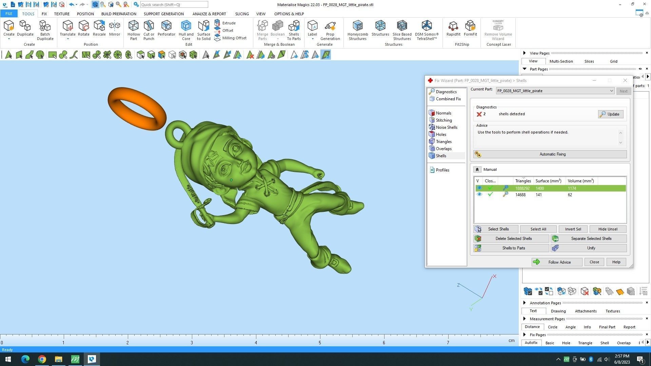The height and width of the screenshot is (366, 651).
Task: Click the Quick search input field
Action: [x=174, y=5]
